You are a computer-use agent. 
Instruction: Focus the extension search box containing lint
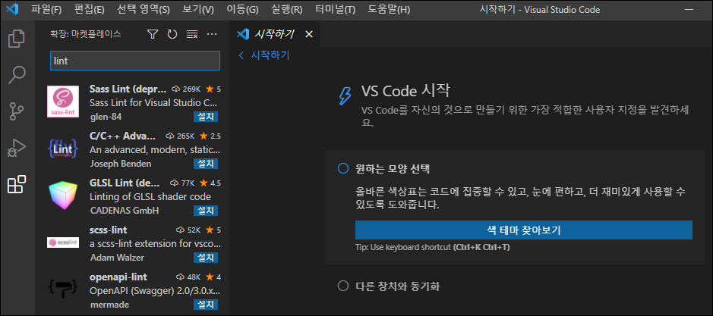pos(135,61)
